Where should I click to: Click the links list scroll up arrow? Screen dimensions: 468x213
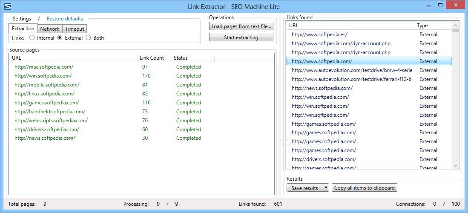coord(455,25)
